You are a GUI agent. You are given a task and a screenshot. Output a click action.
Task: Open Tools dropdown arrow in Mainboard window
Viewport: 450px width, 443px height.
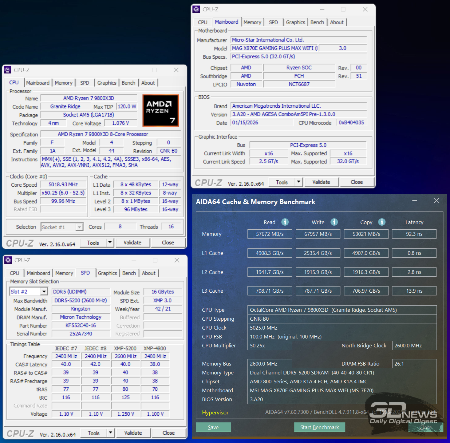298,182
